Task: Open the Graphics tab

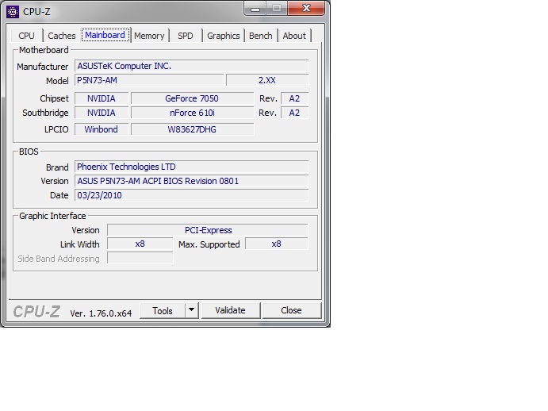Action: tap(224, 36)
